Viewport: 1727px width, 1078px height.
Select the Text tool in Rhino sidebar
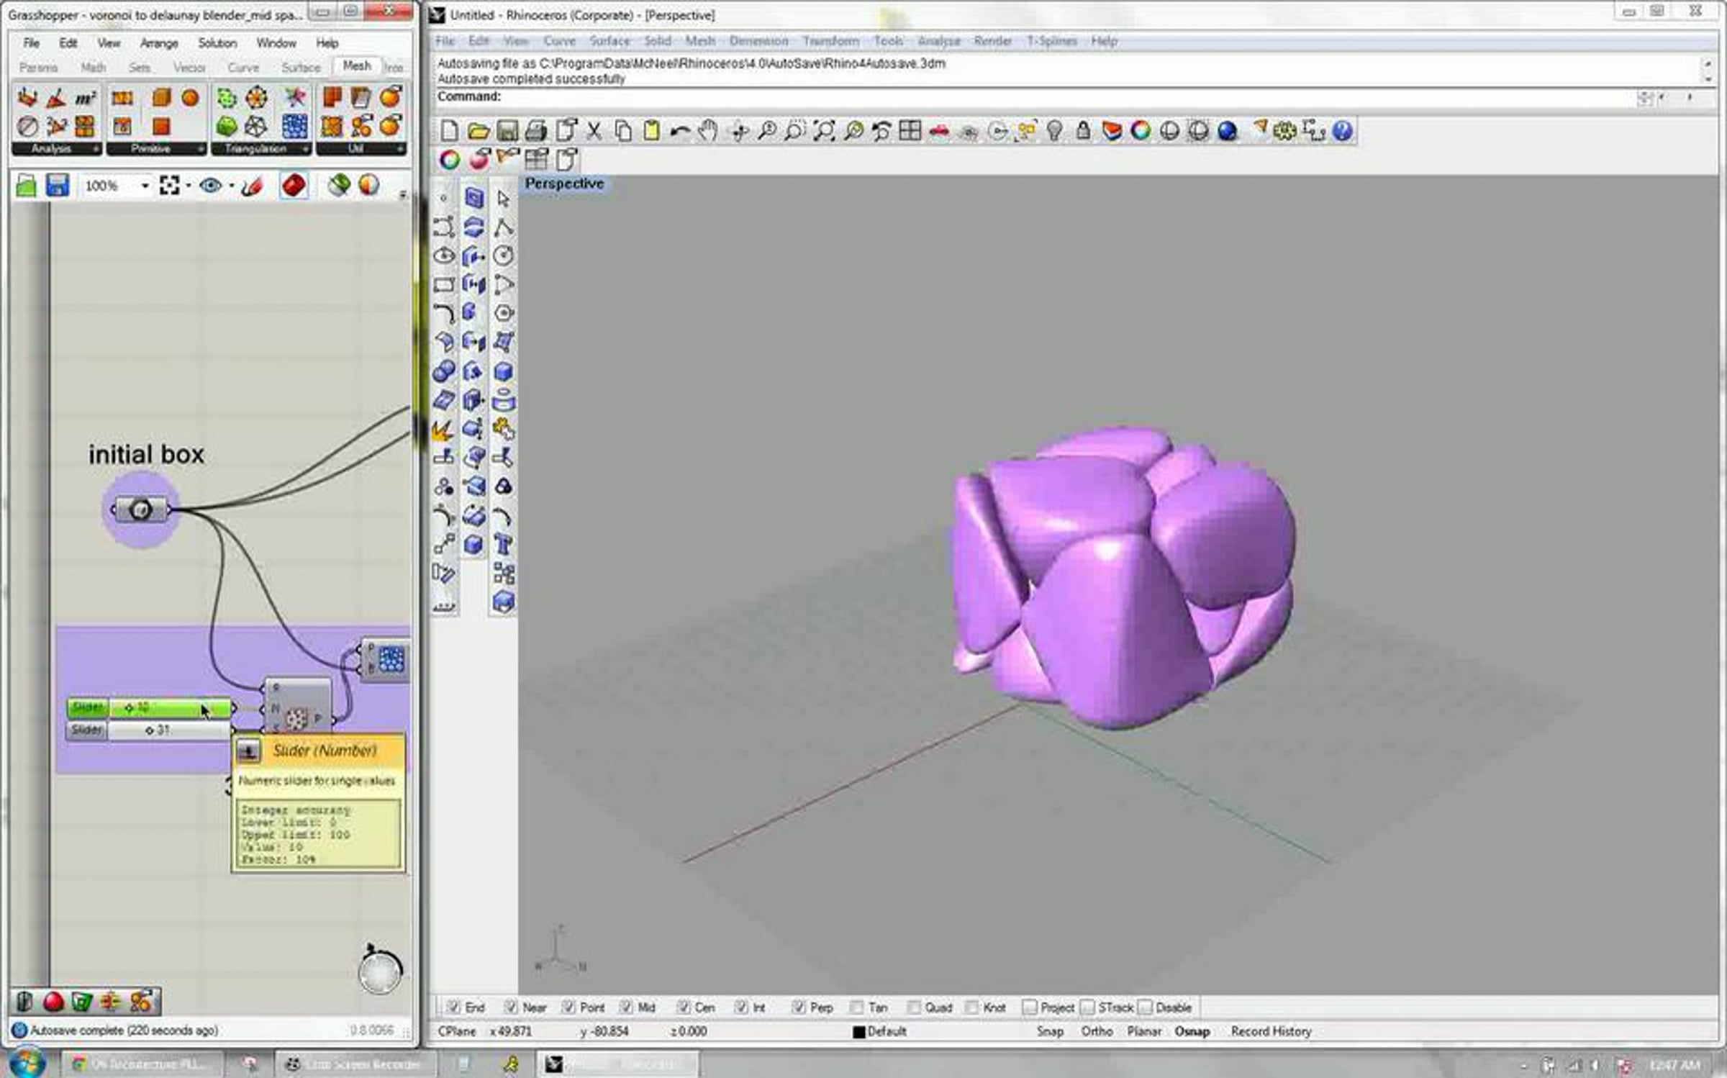click(504, 545)
